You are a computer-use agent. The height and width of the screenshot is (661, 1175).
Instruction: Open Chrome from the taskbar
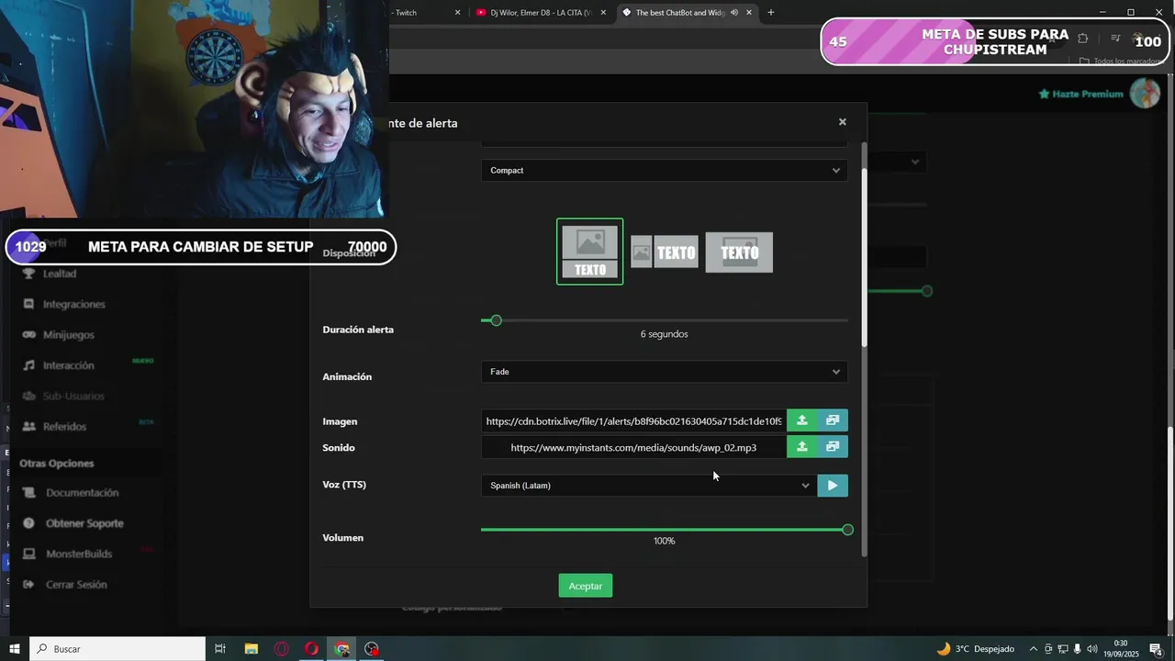341,649
